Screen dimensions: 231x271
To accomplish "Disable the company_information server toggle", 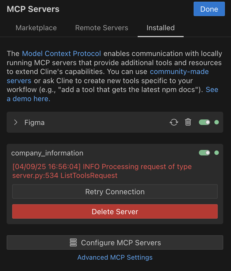I will click(x=204, y=153).
